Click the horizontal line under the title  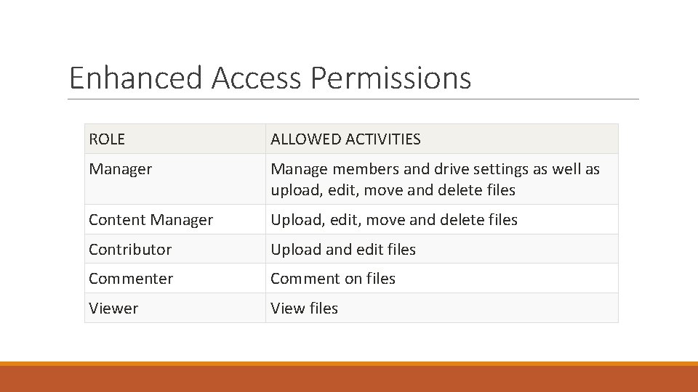pos(353,99)
